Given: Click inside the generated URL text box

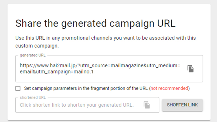Looking at the screenshot, I should pos(109,69).
